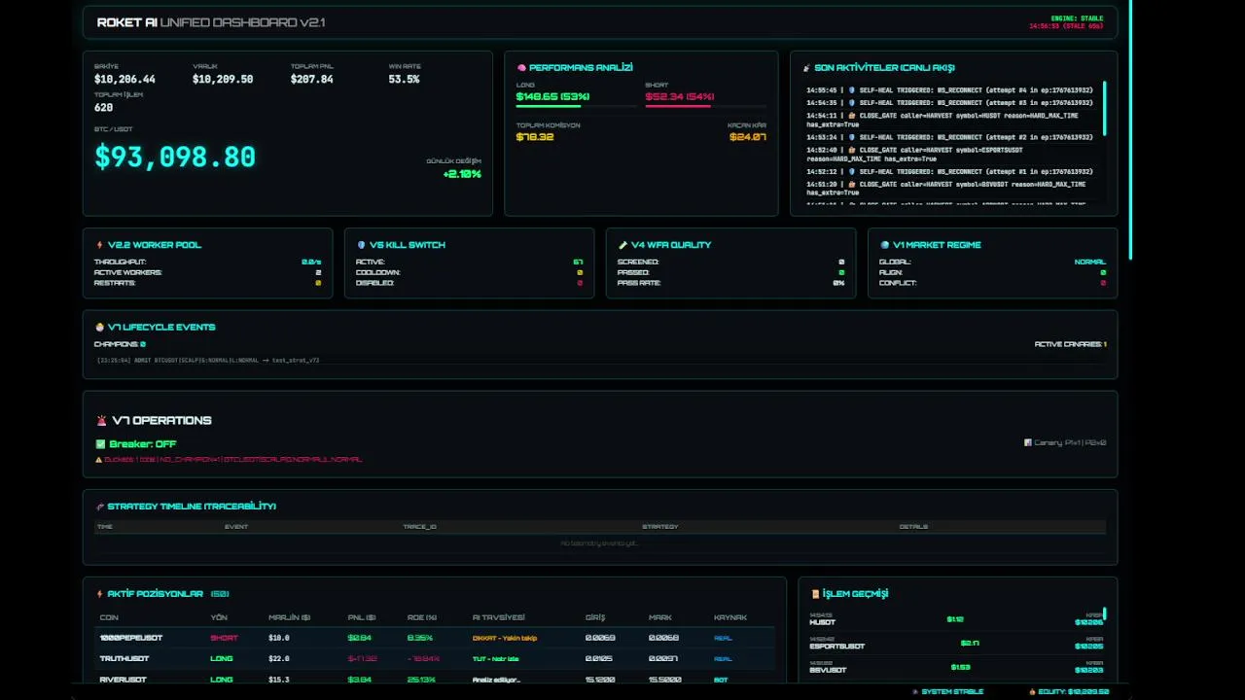This screenshot has width=1245, height=700.
Task: Click the icon beside V7 Lifecycle Events
Action: tap(99, 328)
